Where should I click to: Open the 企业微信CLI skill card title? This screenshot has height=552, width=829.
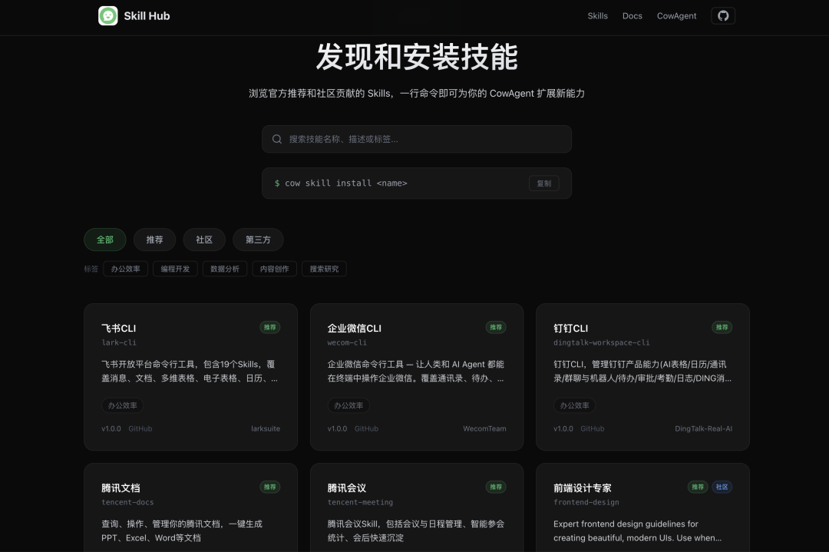pos(354,329)
